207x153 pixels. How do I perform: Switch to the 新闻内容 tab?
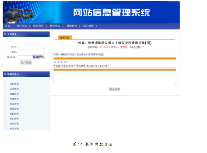click(x=65, y=38)
